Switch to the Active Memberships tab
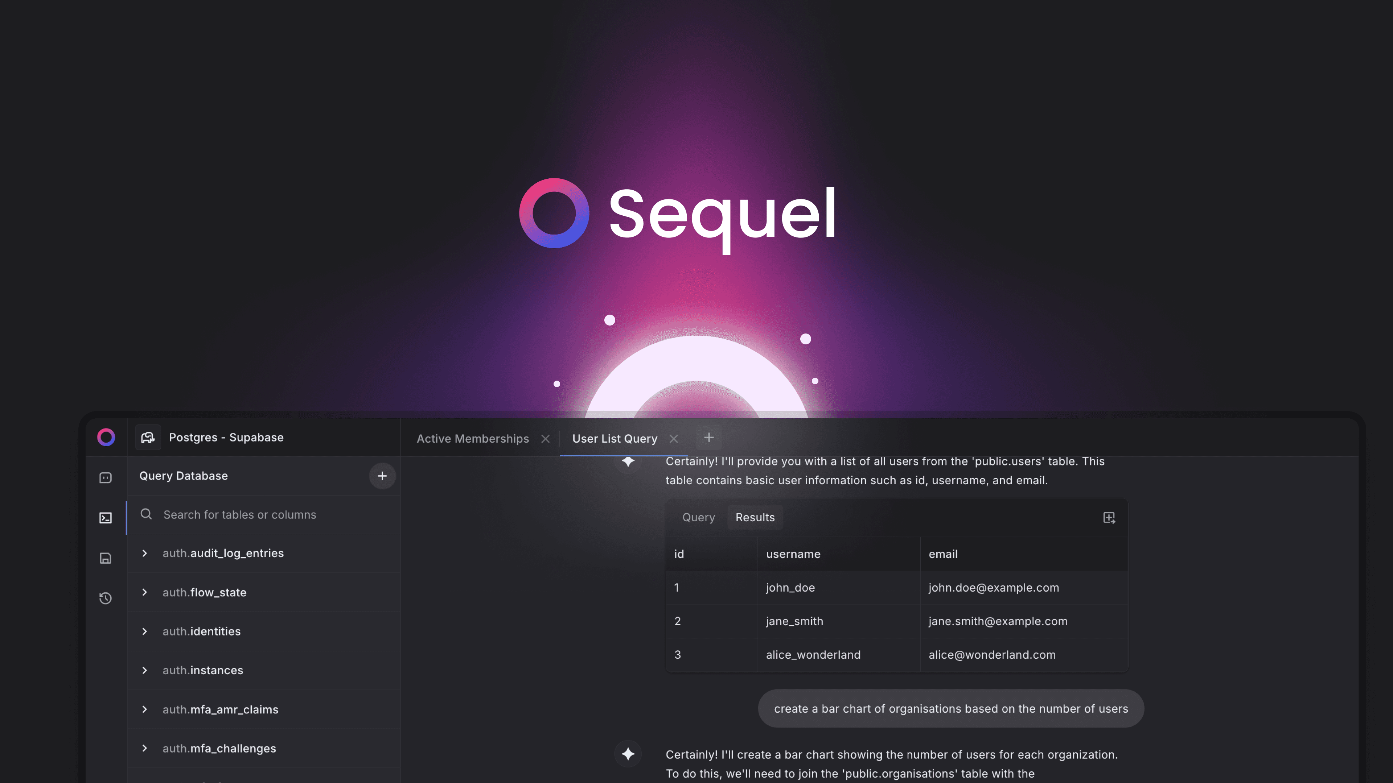Screen dimensions: 1393x783 (x=473, y=438)
